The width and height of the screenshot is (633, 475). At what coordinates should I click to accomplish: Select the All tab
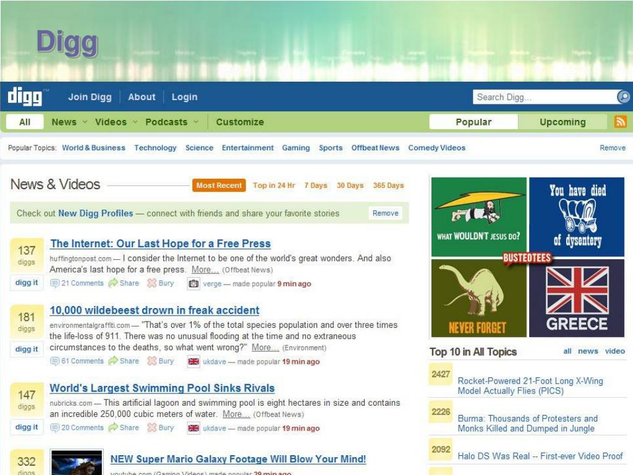(25, 122)
